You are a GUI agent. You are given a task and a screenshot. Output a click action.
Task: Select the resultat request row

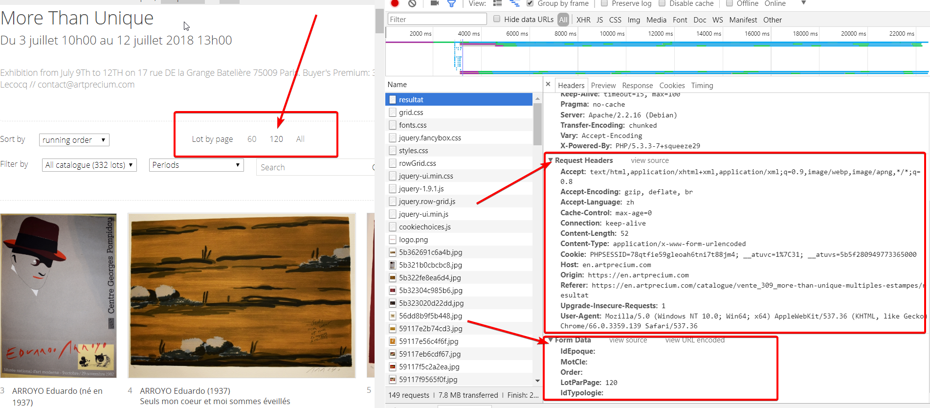point(459,100)
